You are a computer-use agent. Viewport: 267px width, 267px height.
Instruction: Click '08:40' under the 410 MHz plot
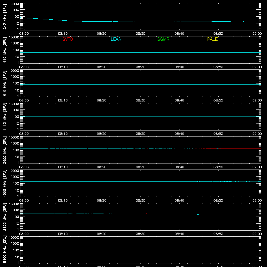179,67
